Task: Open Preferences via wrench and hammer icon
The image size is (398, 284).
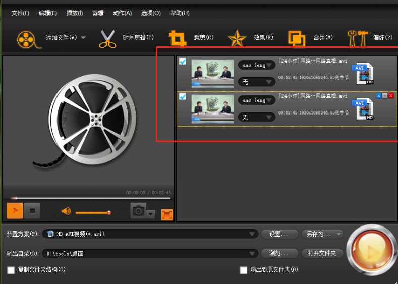Action: [x=358, y=38]
